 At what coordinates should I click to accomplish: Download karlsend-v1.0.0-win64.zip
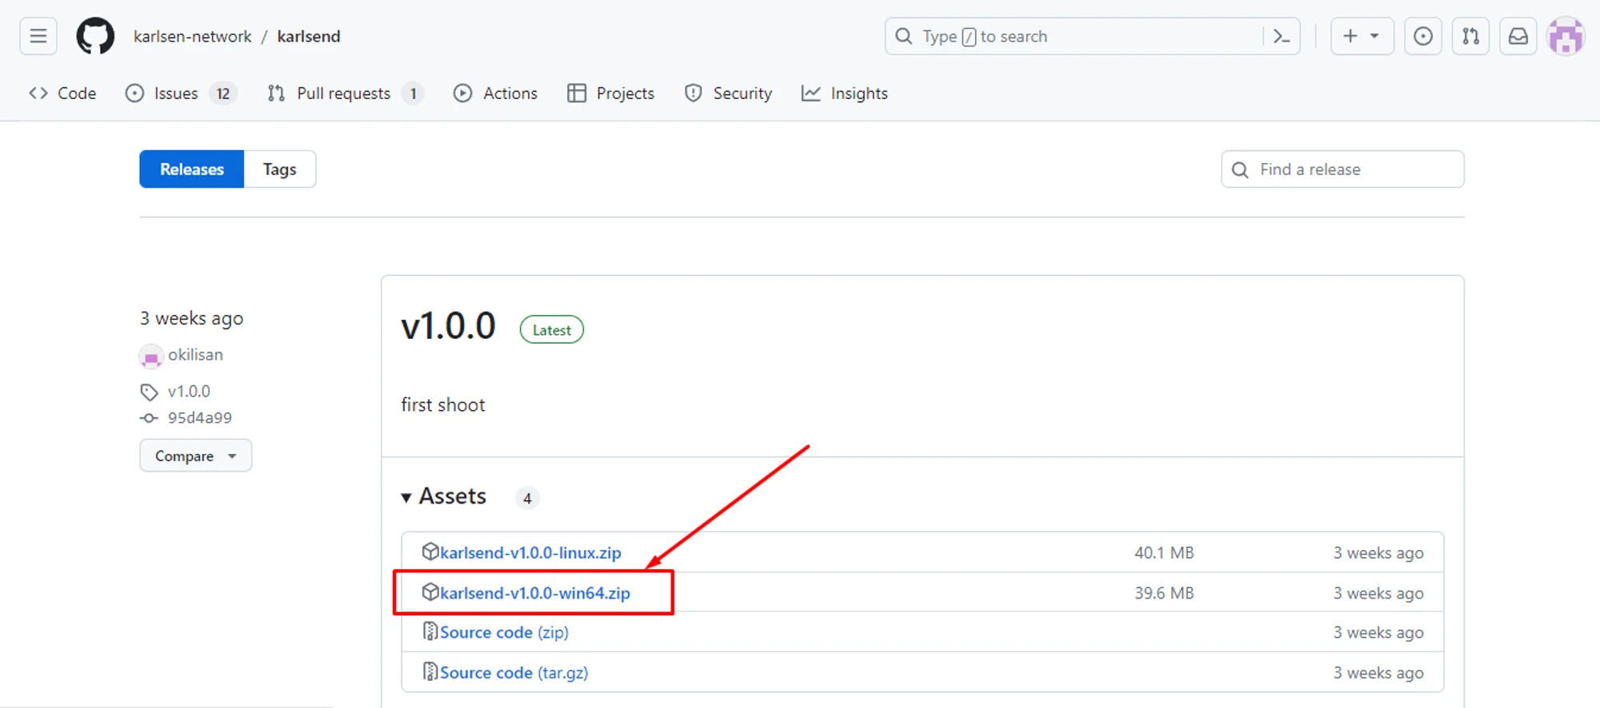534,593
